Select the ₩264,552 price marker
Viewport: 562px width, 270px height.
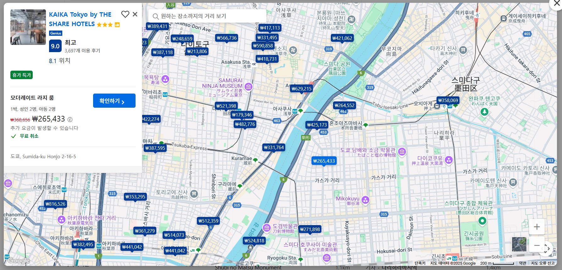[x=344, y=105]
